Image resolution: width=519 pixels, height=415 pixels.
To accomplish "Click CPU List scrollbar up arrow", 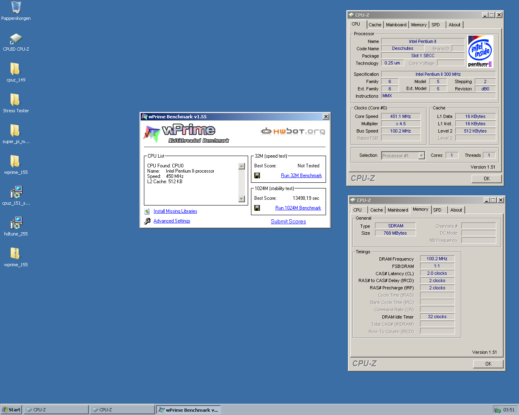I will tap(242, 166).
